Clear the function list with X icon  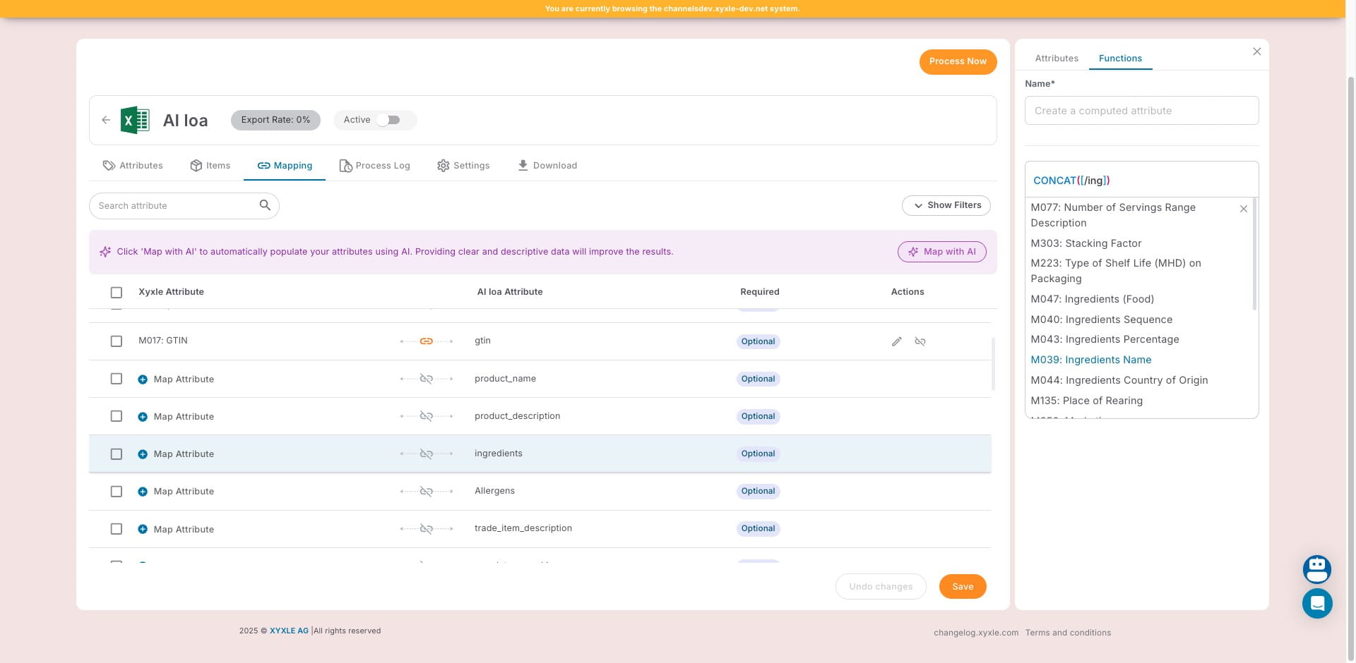1244,209
